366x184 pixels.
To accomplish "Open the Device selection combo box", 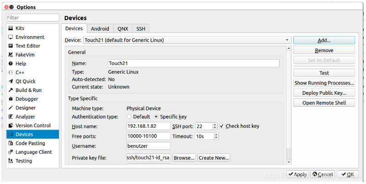I will click(x=187, y=40).
